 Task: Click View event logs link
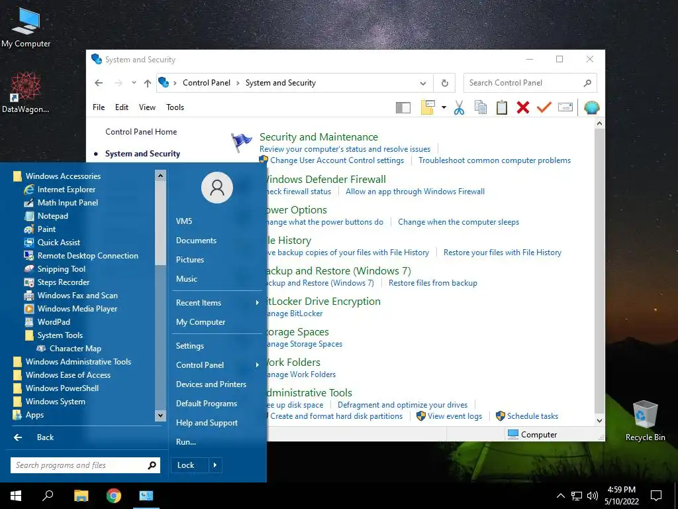(x=455, y=416)
